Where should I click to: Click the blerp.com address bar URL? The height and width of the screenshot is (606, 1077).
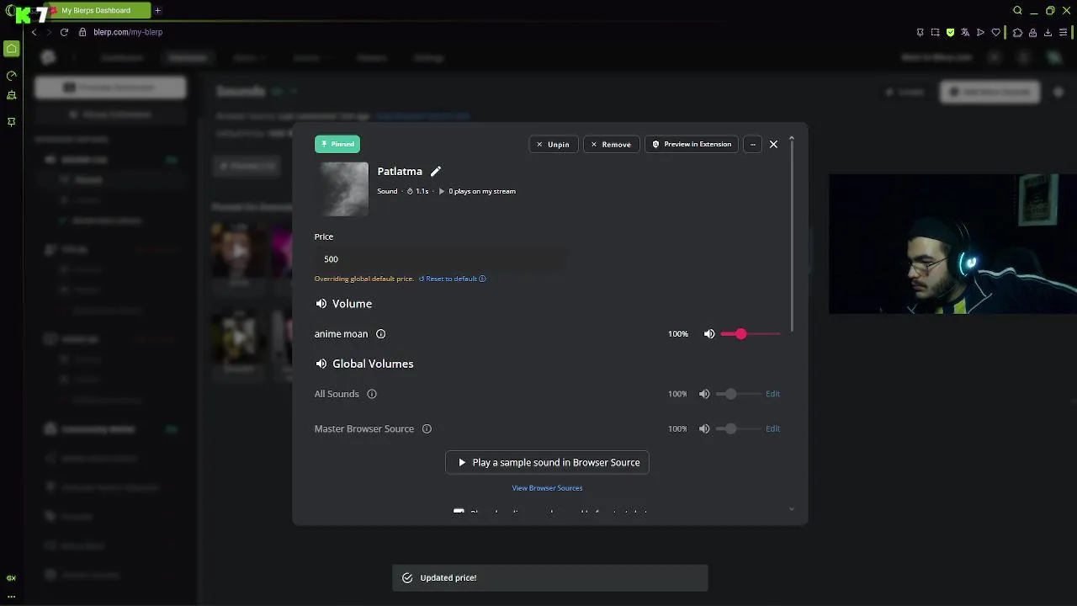coord(128,32)
